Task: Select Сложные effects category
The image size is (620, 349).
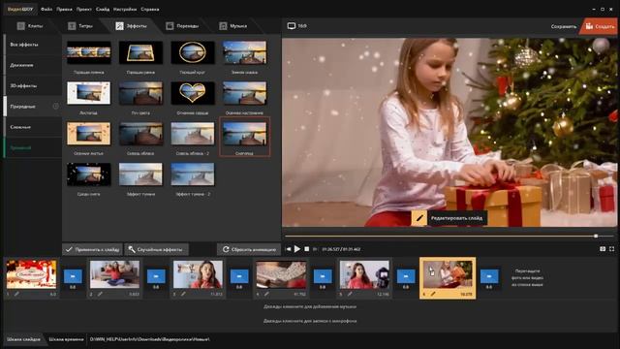Action: 33,127
